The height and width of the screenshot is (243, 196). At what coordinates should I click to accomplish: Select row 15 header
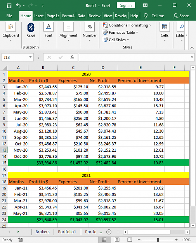(4, 163)
